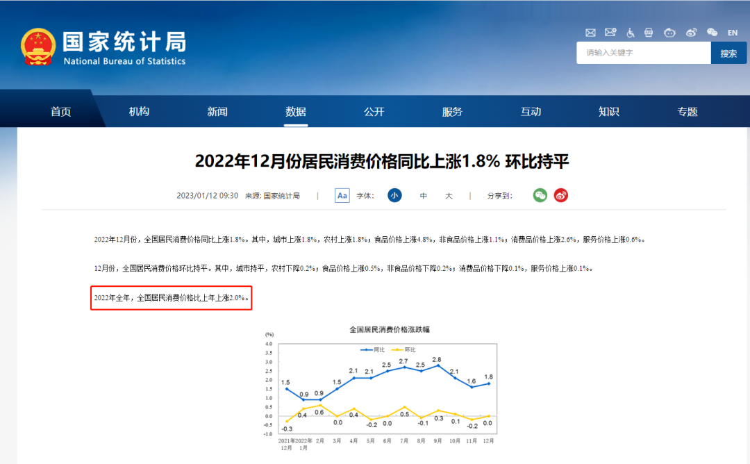
Task: Select the small font size option
Action: point(394,195)
